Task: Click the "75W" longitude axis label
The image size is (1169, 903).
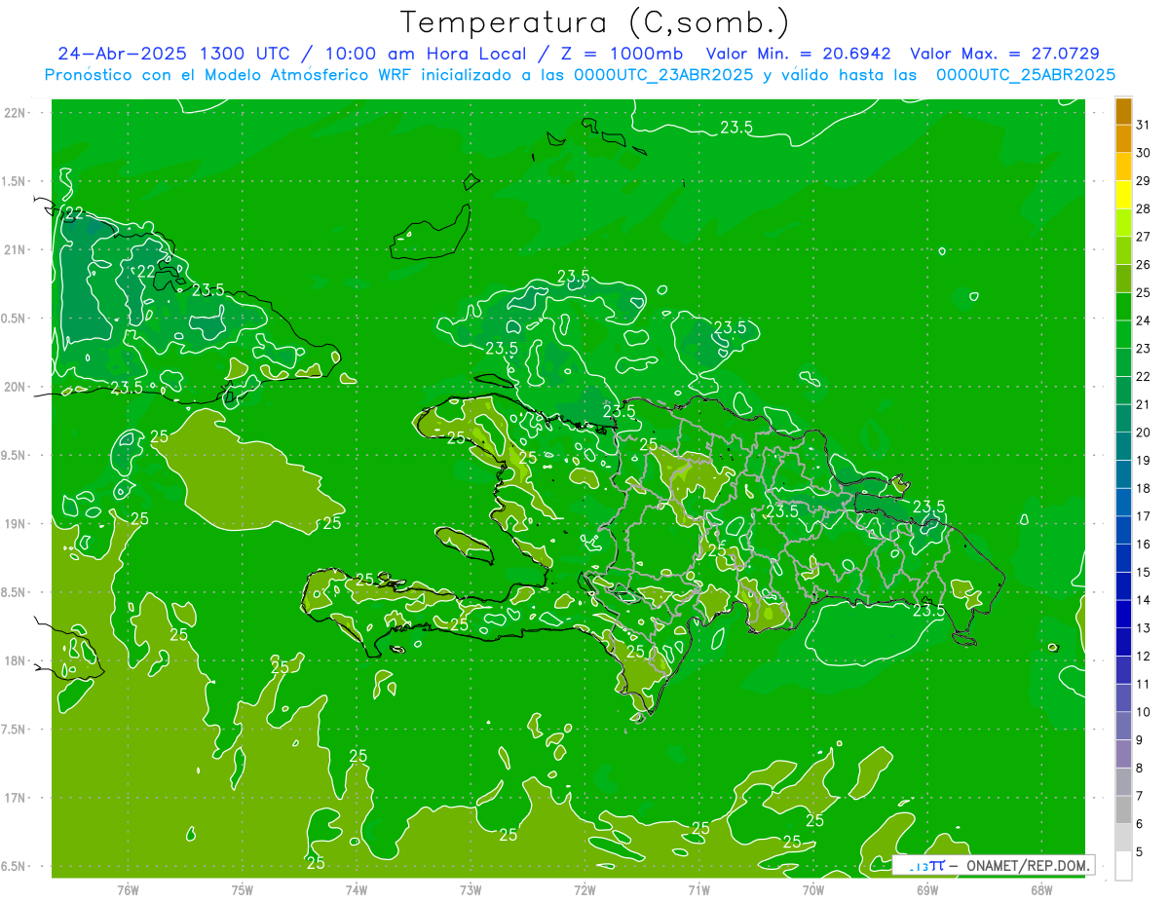Action: point(243,890)
